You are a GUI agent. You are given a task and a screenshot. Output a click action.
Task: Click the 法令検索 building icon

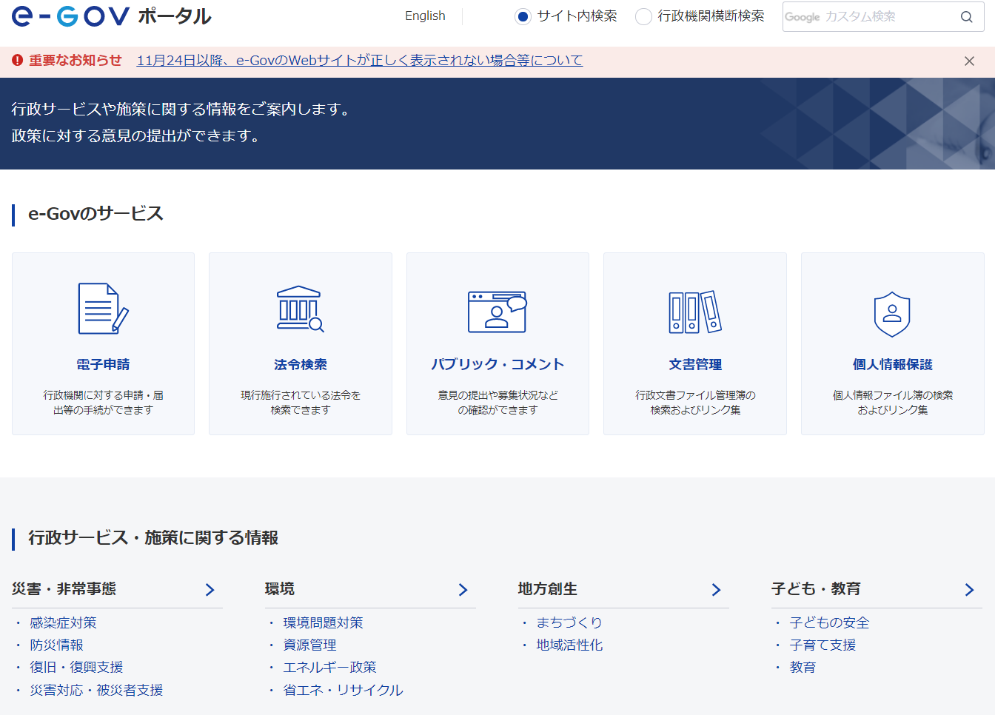click(300, 309)
